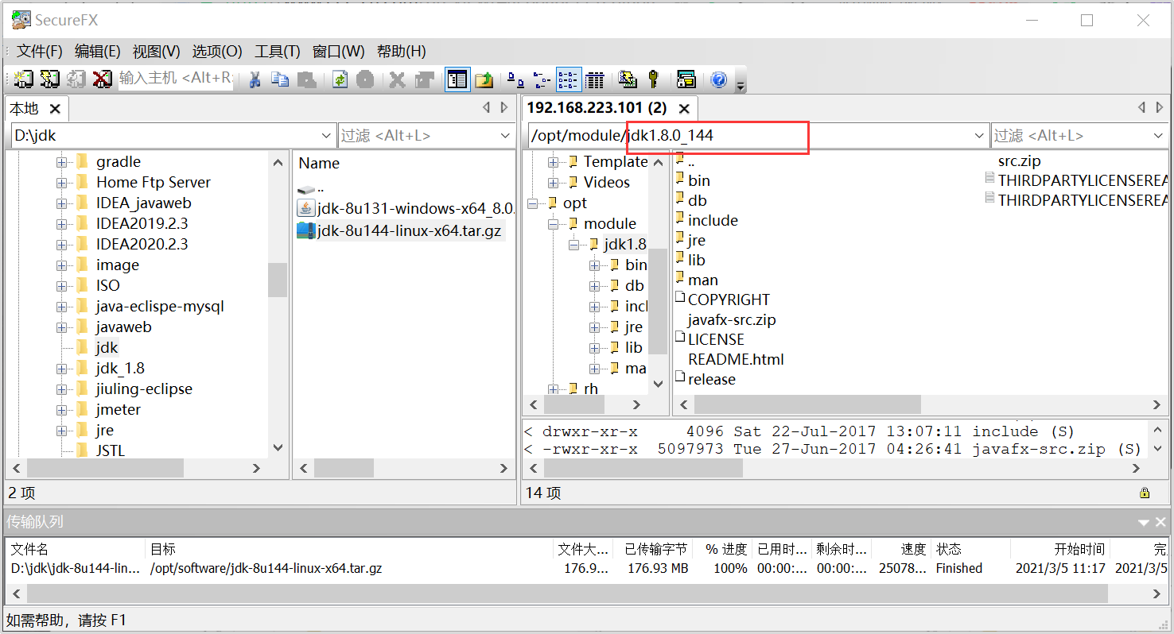Image resolution: width=1174 pixels, height=634 pixels.
Task: Open session options toolbar icon
Action: [x=628, y=79]
